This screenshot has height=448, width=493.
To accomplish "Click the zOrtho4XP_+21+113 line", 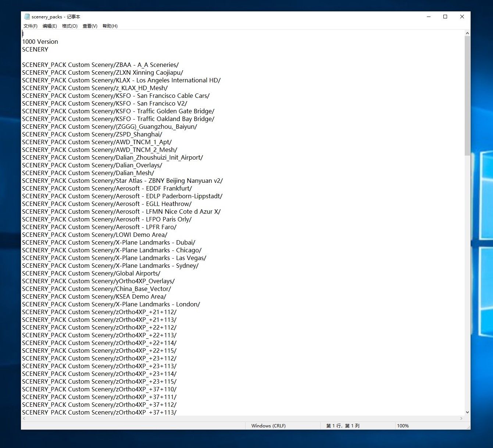I will [x=99, y=320].
